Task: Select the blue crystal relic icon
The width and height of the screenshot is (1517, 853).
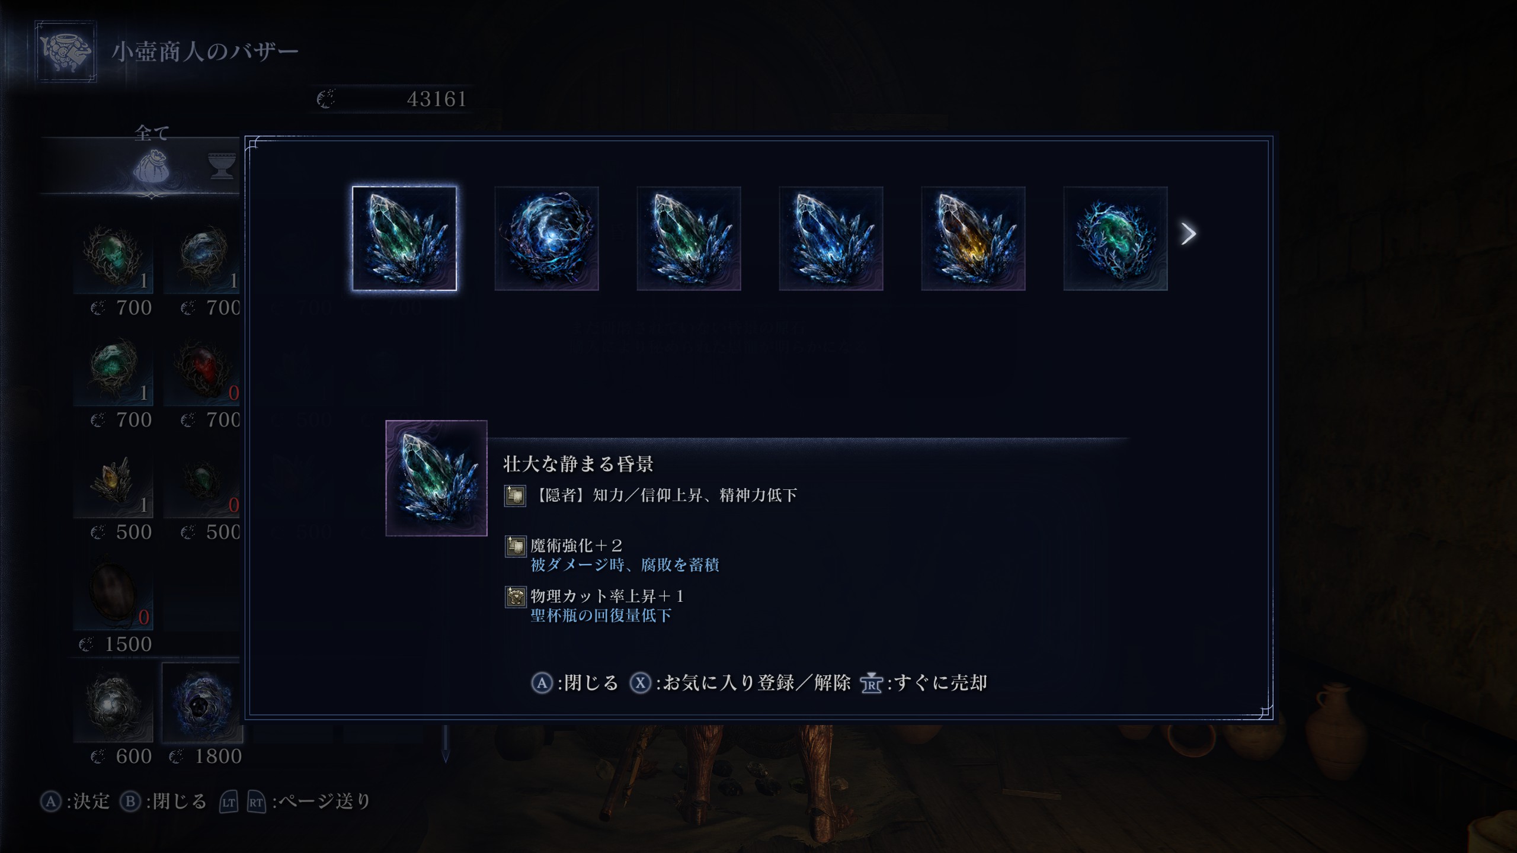Action: point(831,238)
